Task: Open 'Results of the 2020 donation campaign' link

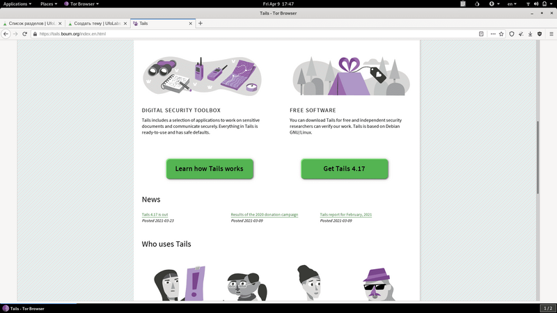Action: [x=265, y=215]
